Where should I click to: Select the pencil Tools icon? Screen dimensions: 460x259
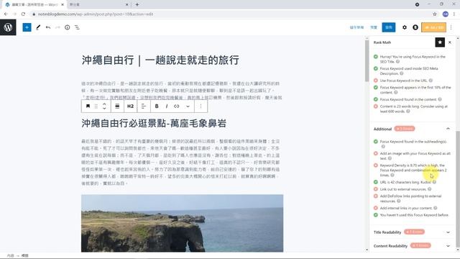coord(38,27)
